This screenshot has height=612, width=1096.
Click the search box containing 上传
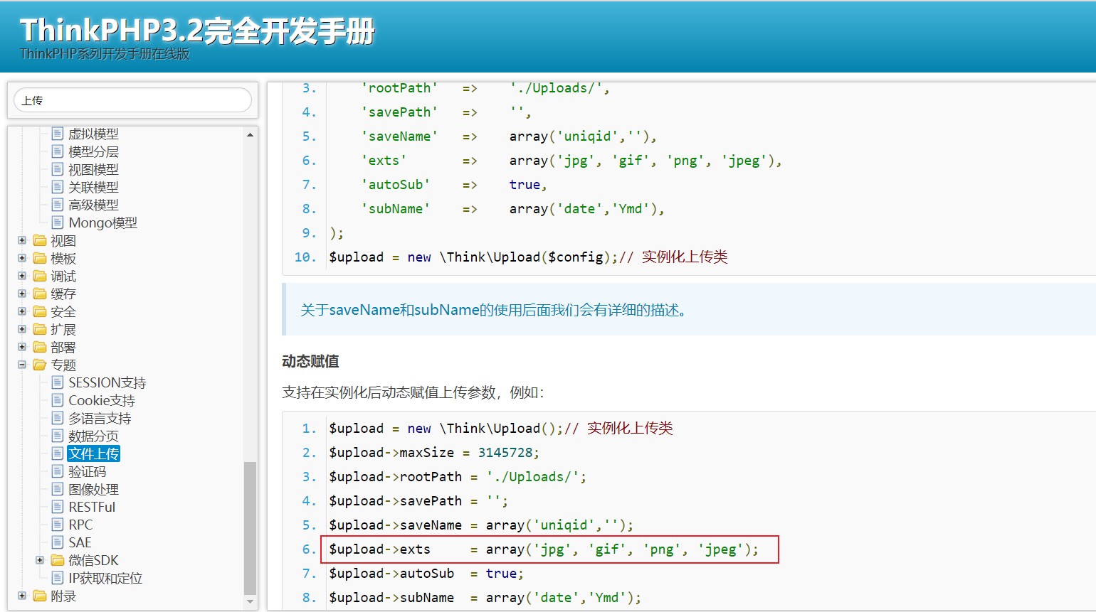point(132,100)
